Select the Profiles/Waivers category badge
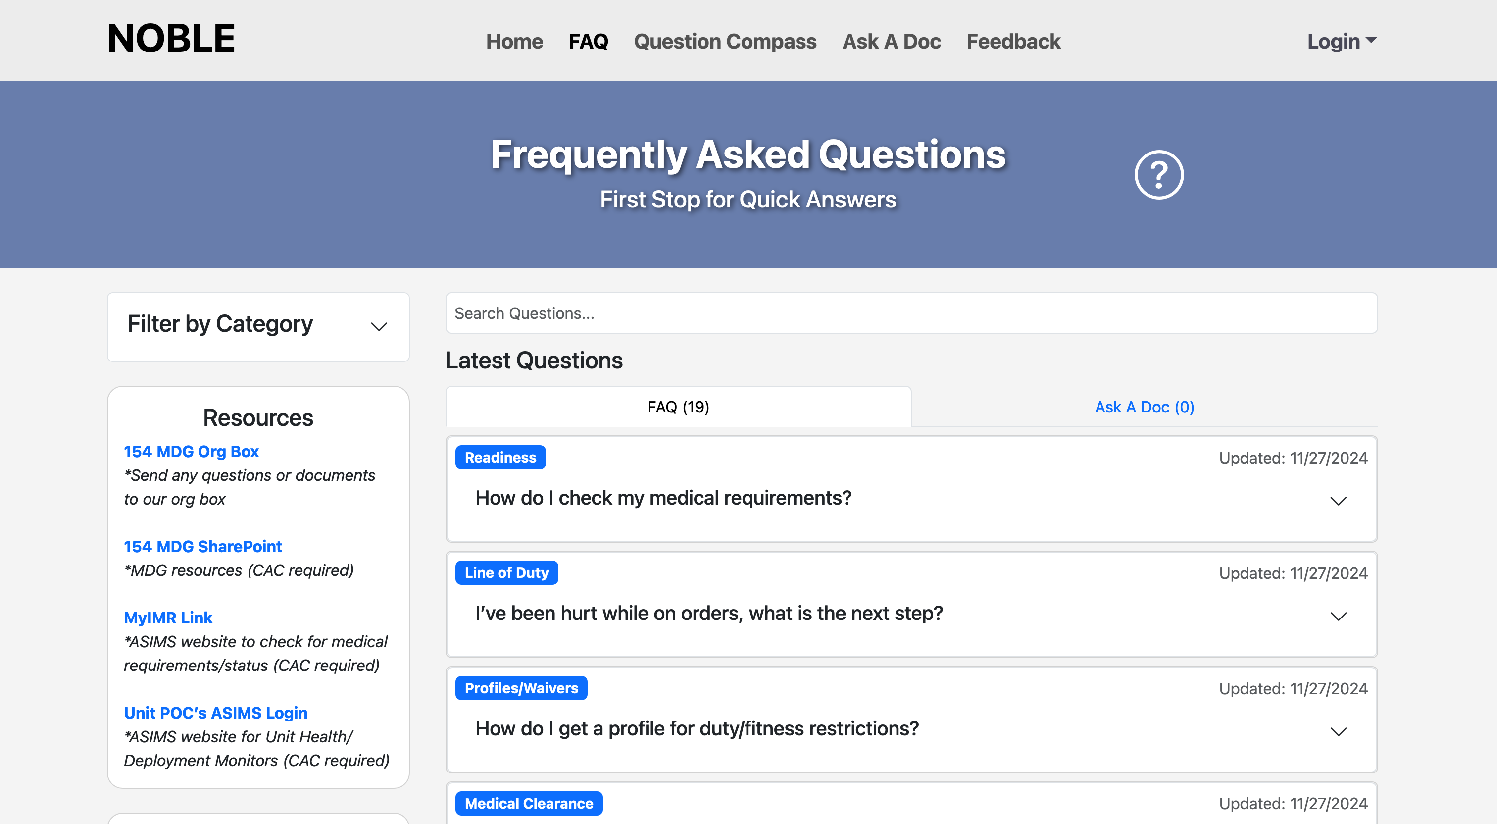 [x=521, y=688]
